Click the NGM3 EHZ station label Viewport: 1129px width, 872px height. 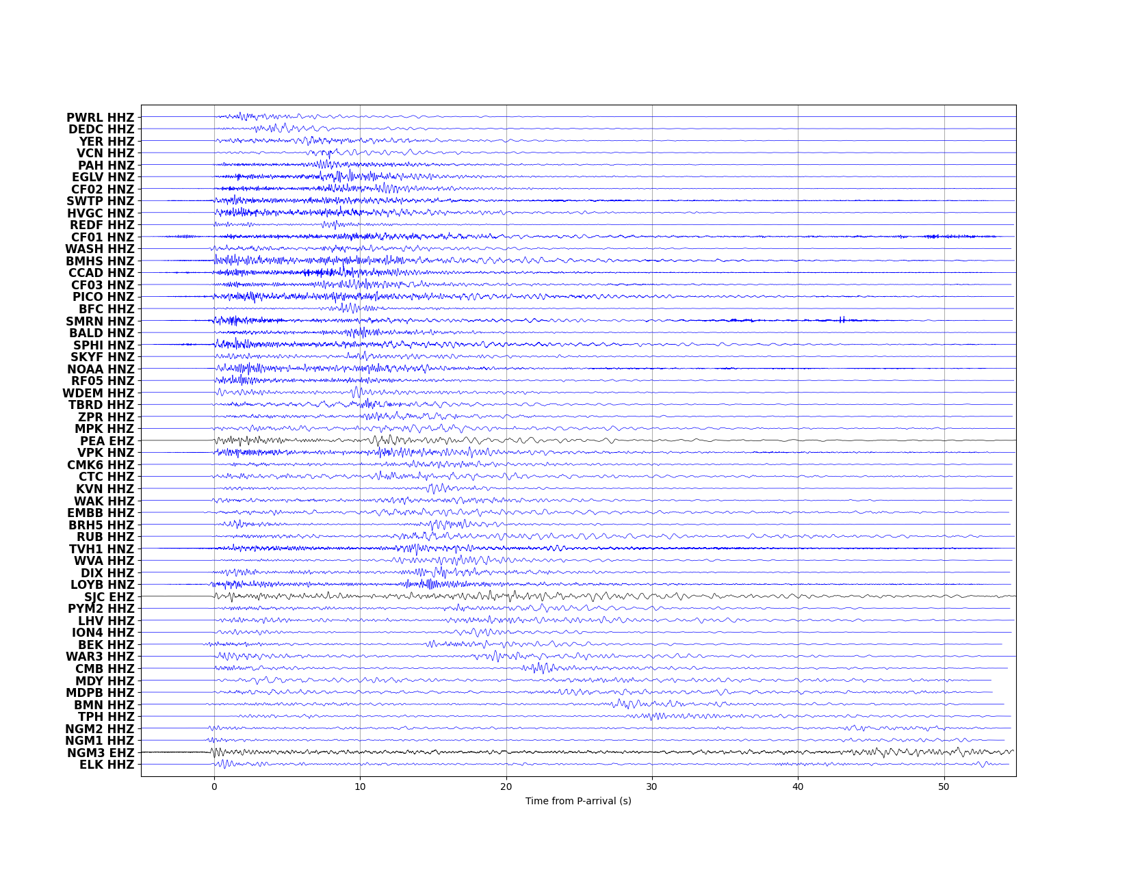tap(101, 753)
